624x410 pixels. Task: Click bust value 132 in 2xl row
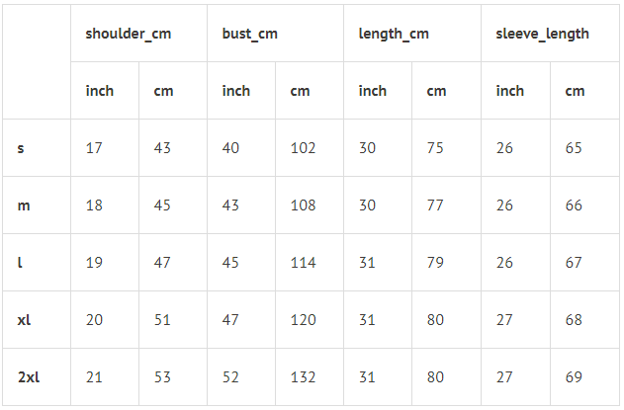(303, 377)
